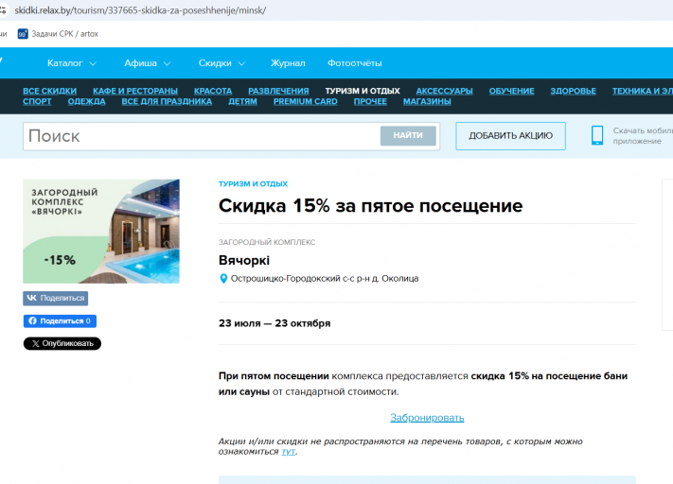This screenshot has height=484, width=673.
Task: Click the тут link in disclaimer
Action: (x=289, y=452)
